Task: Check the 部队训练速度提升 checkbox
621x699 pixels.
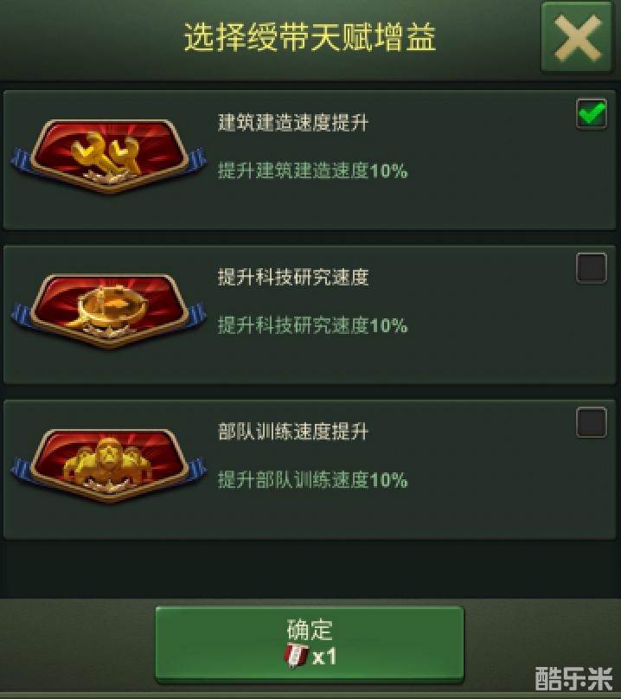Action: [x=591, y=422]
